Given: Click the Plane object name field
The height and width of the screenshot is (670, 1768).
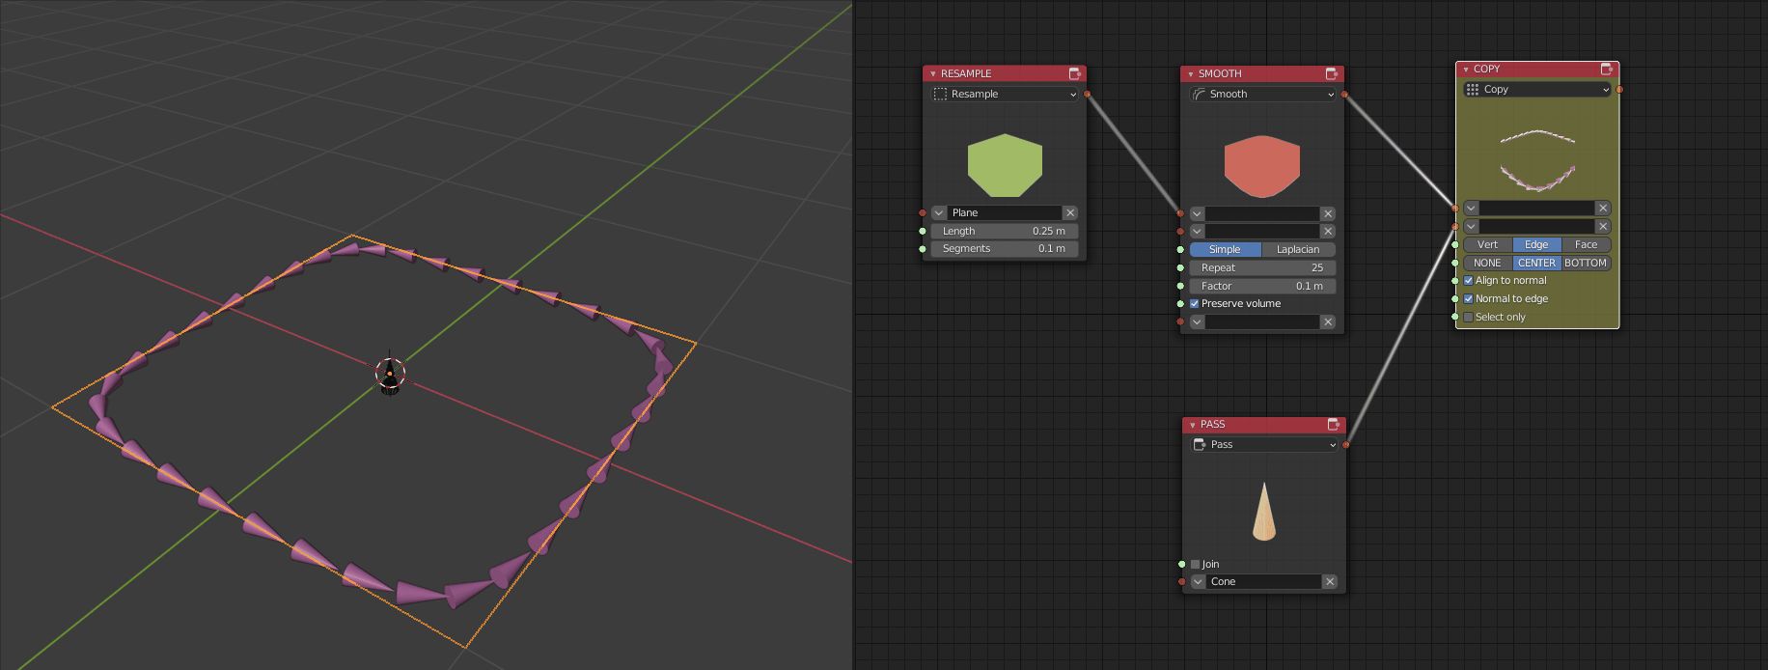Looking at the screenshot, I should 1005,212.
